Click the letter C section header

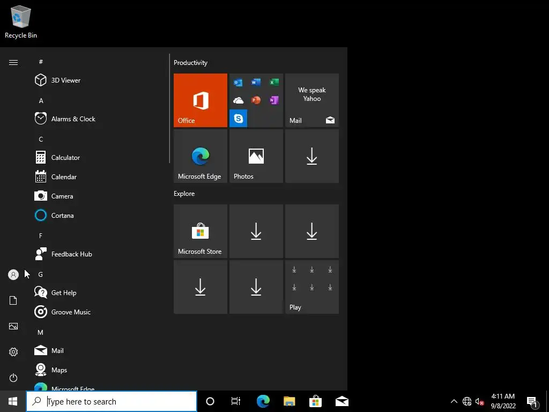(x=41, y=139)
